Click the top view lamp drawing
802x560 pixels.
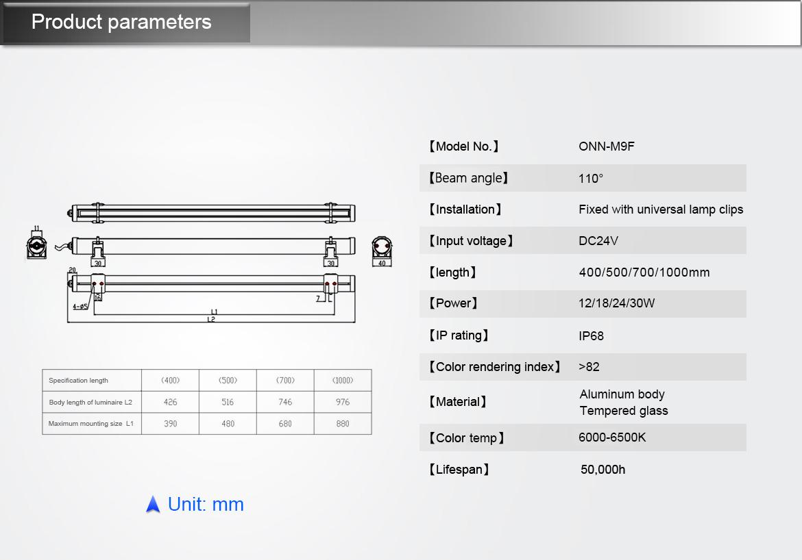[213, 213]
